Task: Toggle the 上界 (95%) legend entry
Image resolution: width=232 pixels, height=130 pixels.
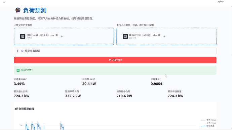Action: click(x=208, y=123)
